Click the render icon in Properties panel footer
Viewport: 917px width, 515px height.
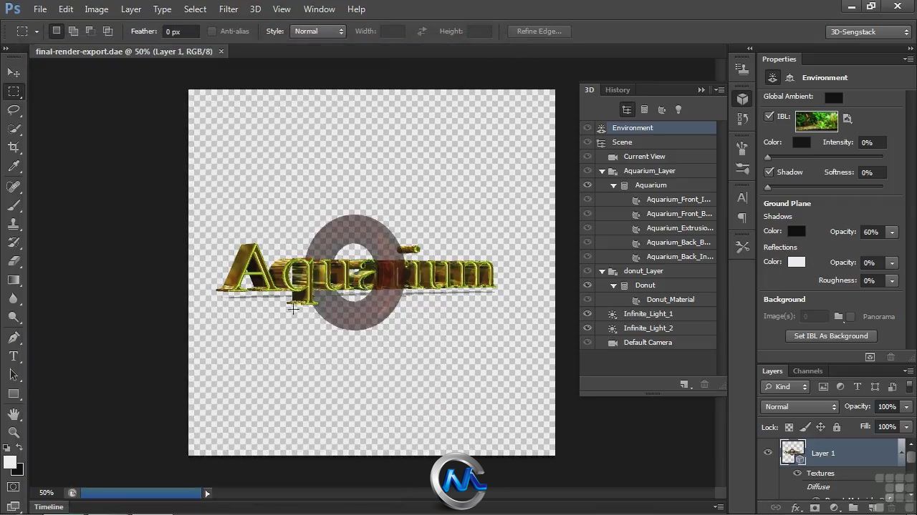870,357
